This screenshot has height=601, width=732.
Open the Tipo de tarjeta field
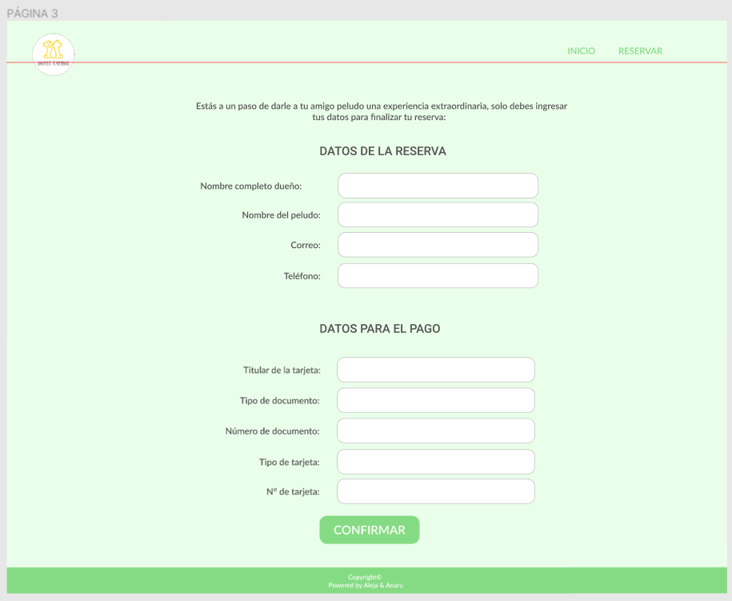[x=435, y=462]
